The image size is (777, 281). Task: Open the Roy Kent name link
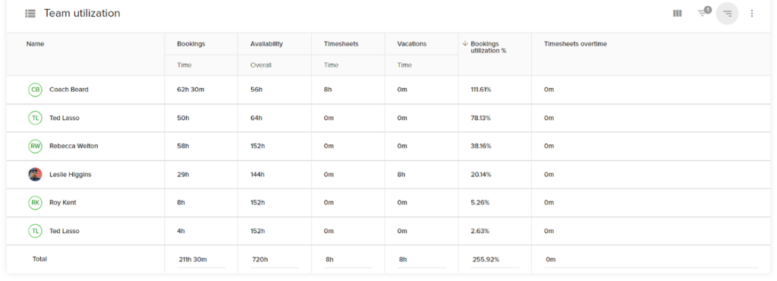click(x=62, y=203)
